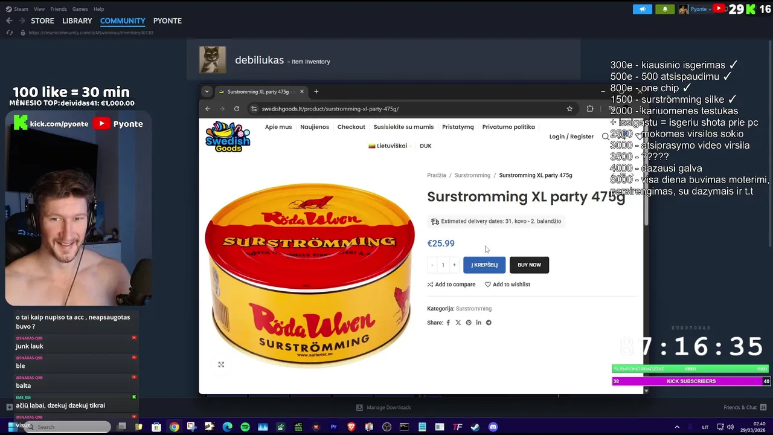773x435 pixels.
Task: Share product on LinkedIn
Action: [x=479, y=323]
